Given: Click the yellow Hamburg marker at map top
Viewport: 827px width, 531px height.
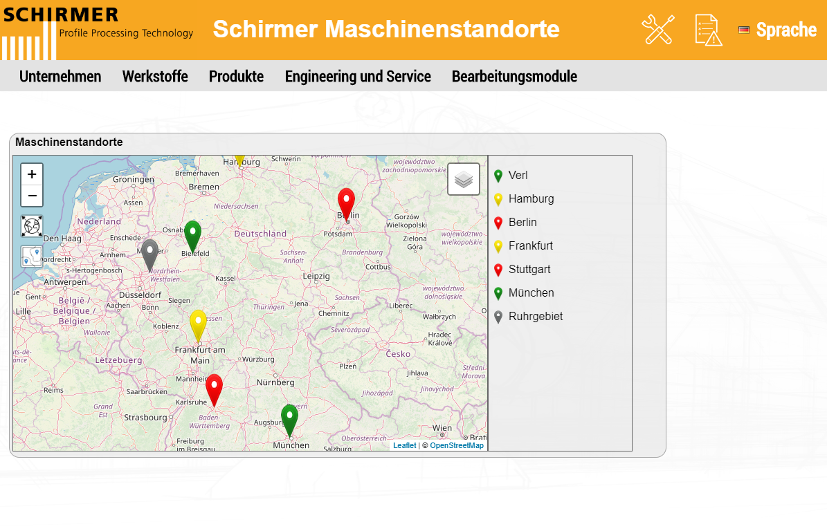Looking at the screenshot, I should coord(239,160).
